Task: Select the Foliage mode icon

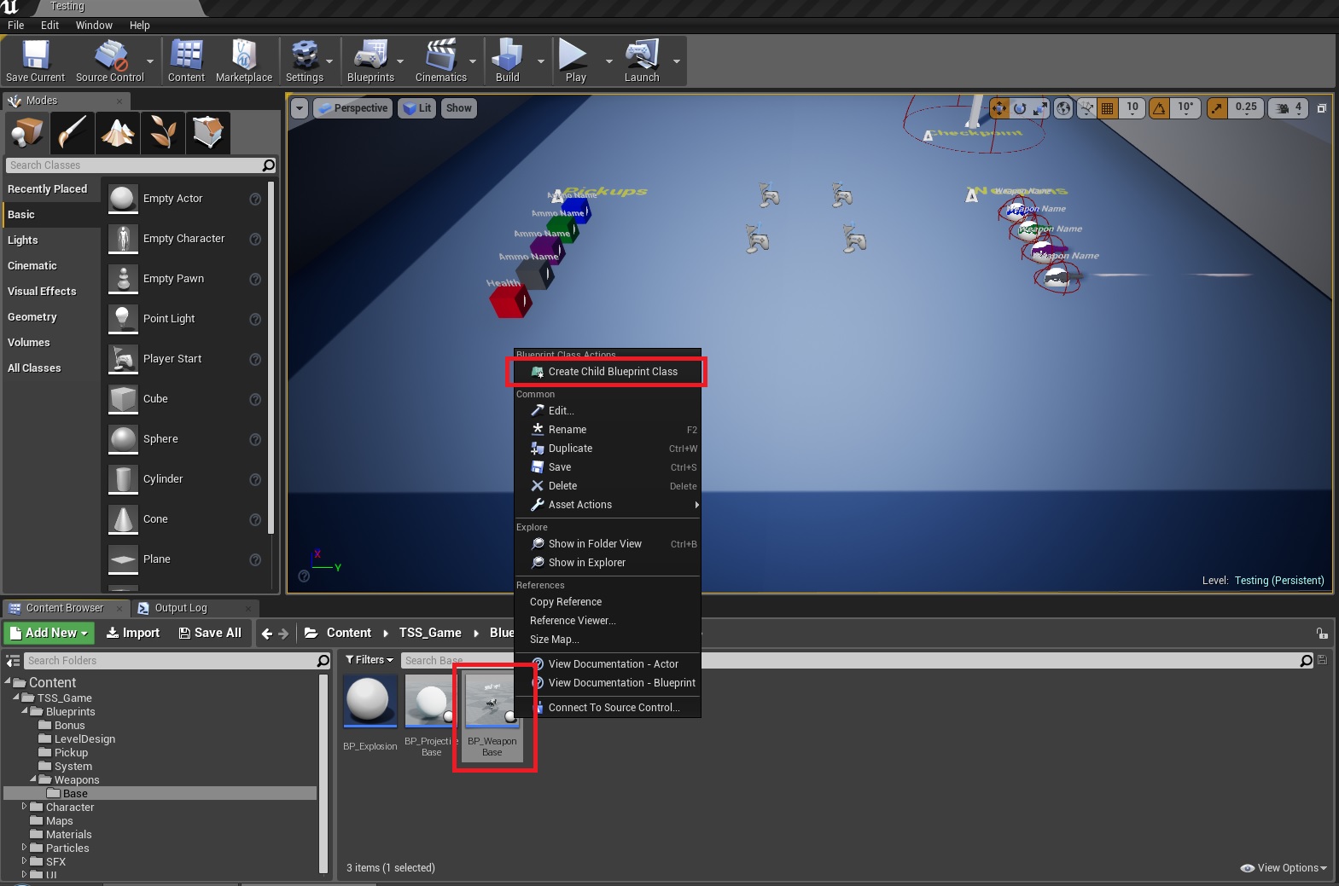Action: pos(163,132)
